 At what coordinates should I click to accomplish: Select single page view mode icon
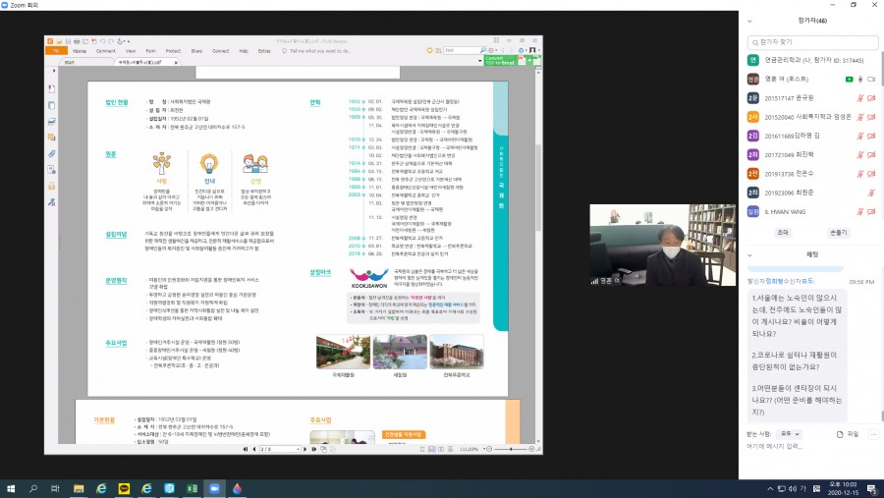point(422,449)
